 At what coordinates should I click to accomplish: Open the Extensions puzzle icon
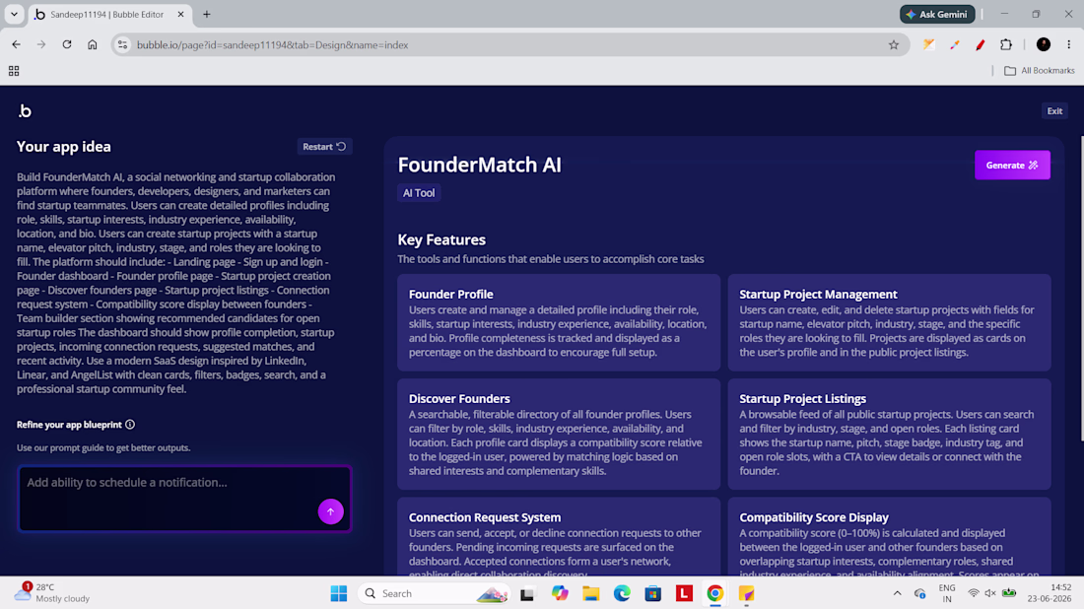click(x=1006, y=45)
